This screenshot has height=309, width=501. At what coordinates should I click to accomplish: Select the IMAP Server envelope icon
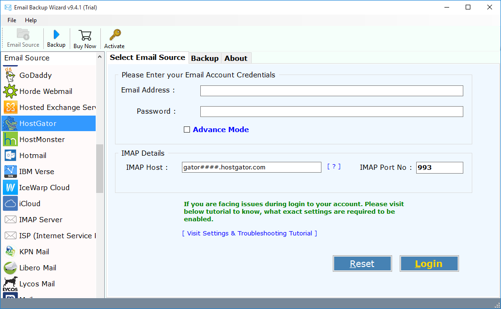(x=10, y=219)
